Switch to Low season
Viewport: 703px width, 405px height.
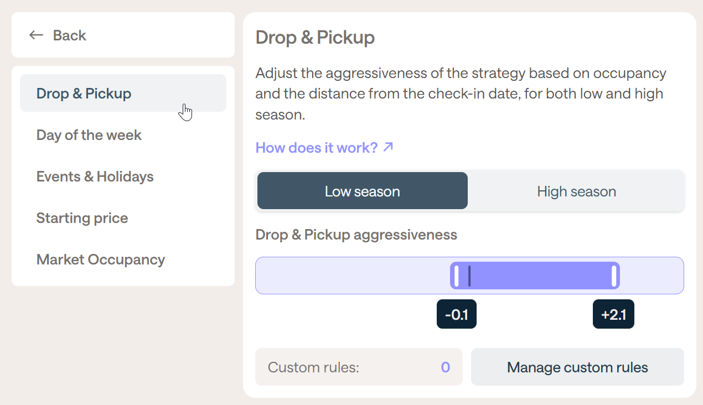tap(362, 191)
